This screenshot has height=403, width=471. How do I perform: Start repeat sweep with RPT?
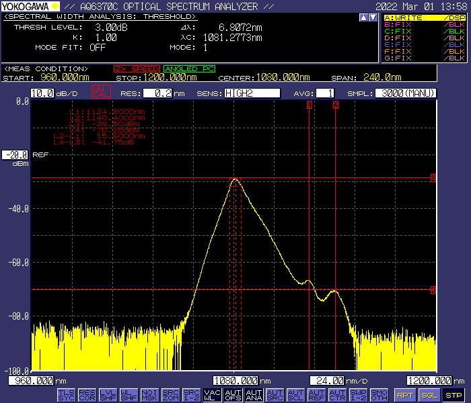click(404, 395)
